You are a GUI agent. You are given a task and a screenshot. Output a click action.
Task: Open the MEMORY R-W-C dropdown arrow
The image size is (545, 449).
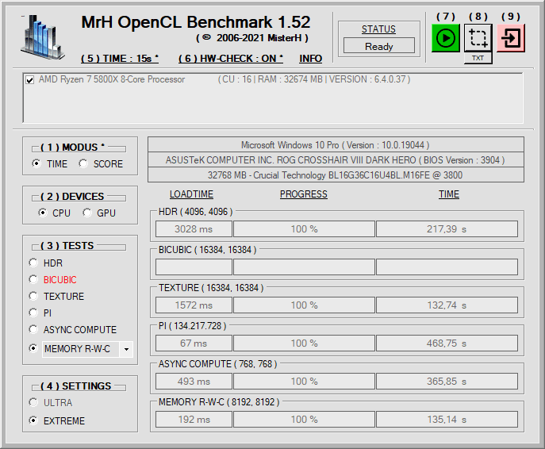[x=126, y=349]
